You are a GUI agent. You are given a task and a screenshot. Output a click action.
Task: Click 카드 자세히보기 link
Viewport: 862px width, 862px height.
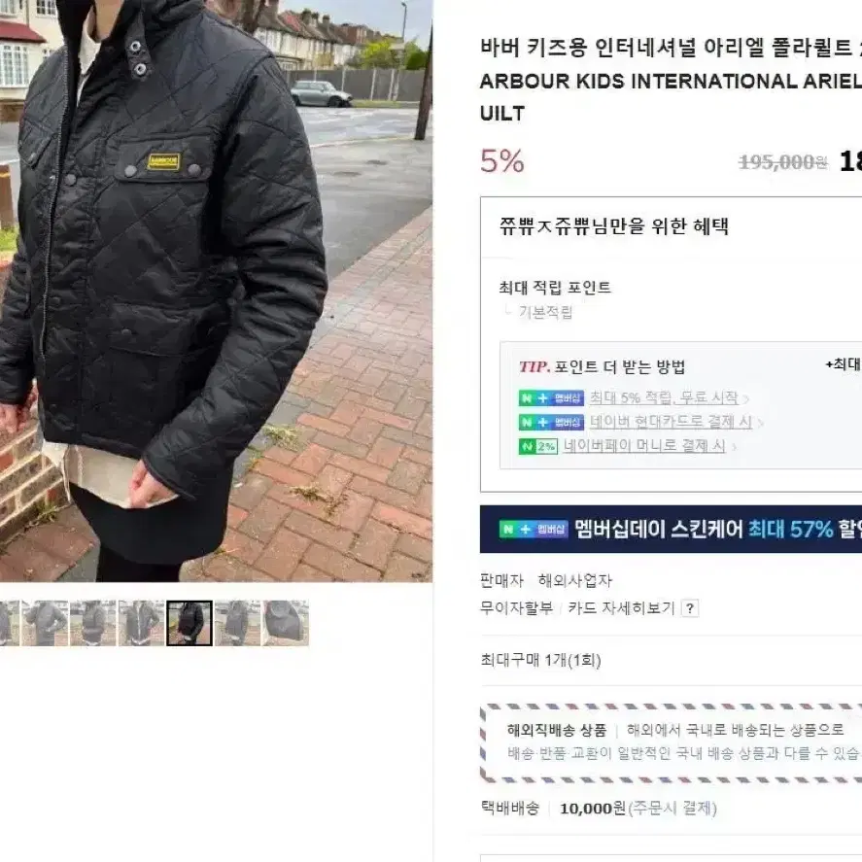pyautogui.click(x=621, y=608)
